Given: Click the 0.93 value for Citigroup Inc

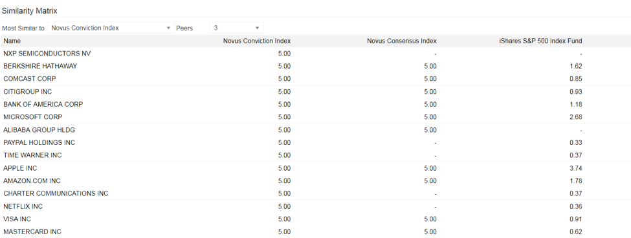Looking at the screenshot, I should [576, 92].
